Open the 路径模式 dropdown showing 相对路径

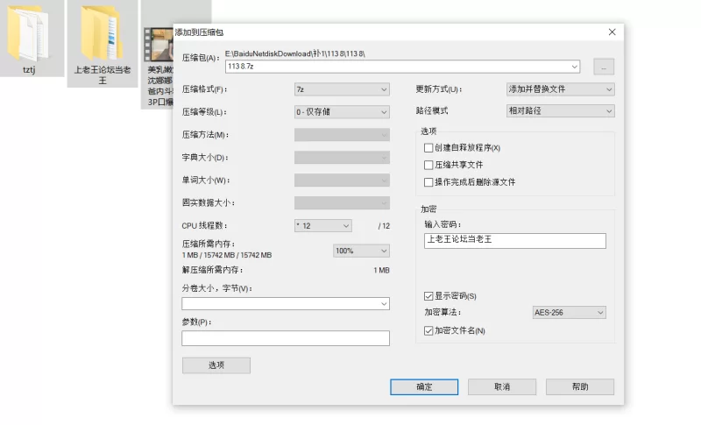coord(560,110)
